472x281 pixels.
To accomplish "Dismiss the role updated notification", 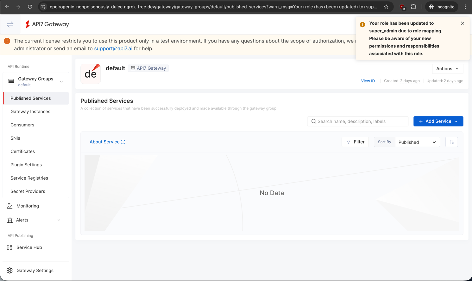I will (463, 23).
